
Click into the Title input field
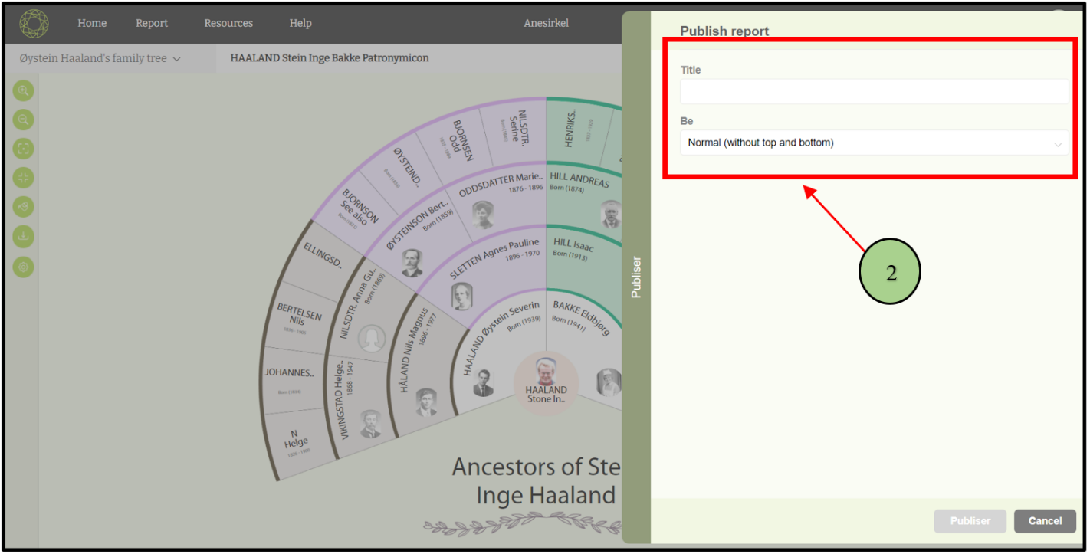873,92
